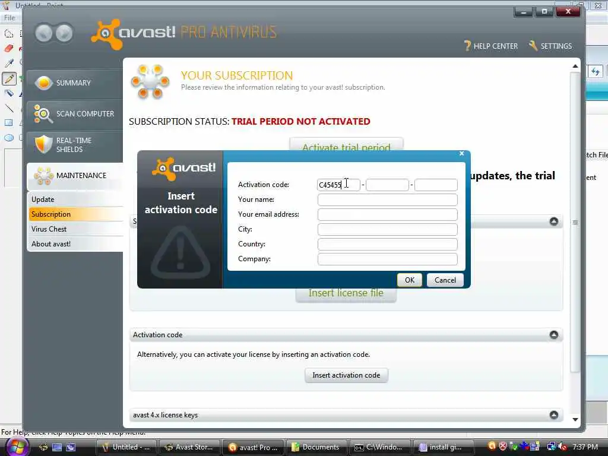Click the avast forward navigation arrow
Screen dimensions: 608x456
point(64,33)
